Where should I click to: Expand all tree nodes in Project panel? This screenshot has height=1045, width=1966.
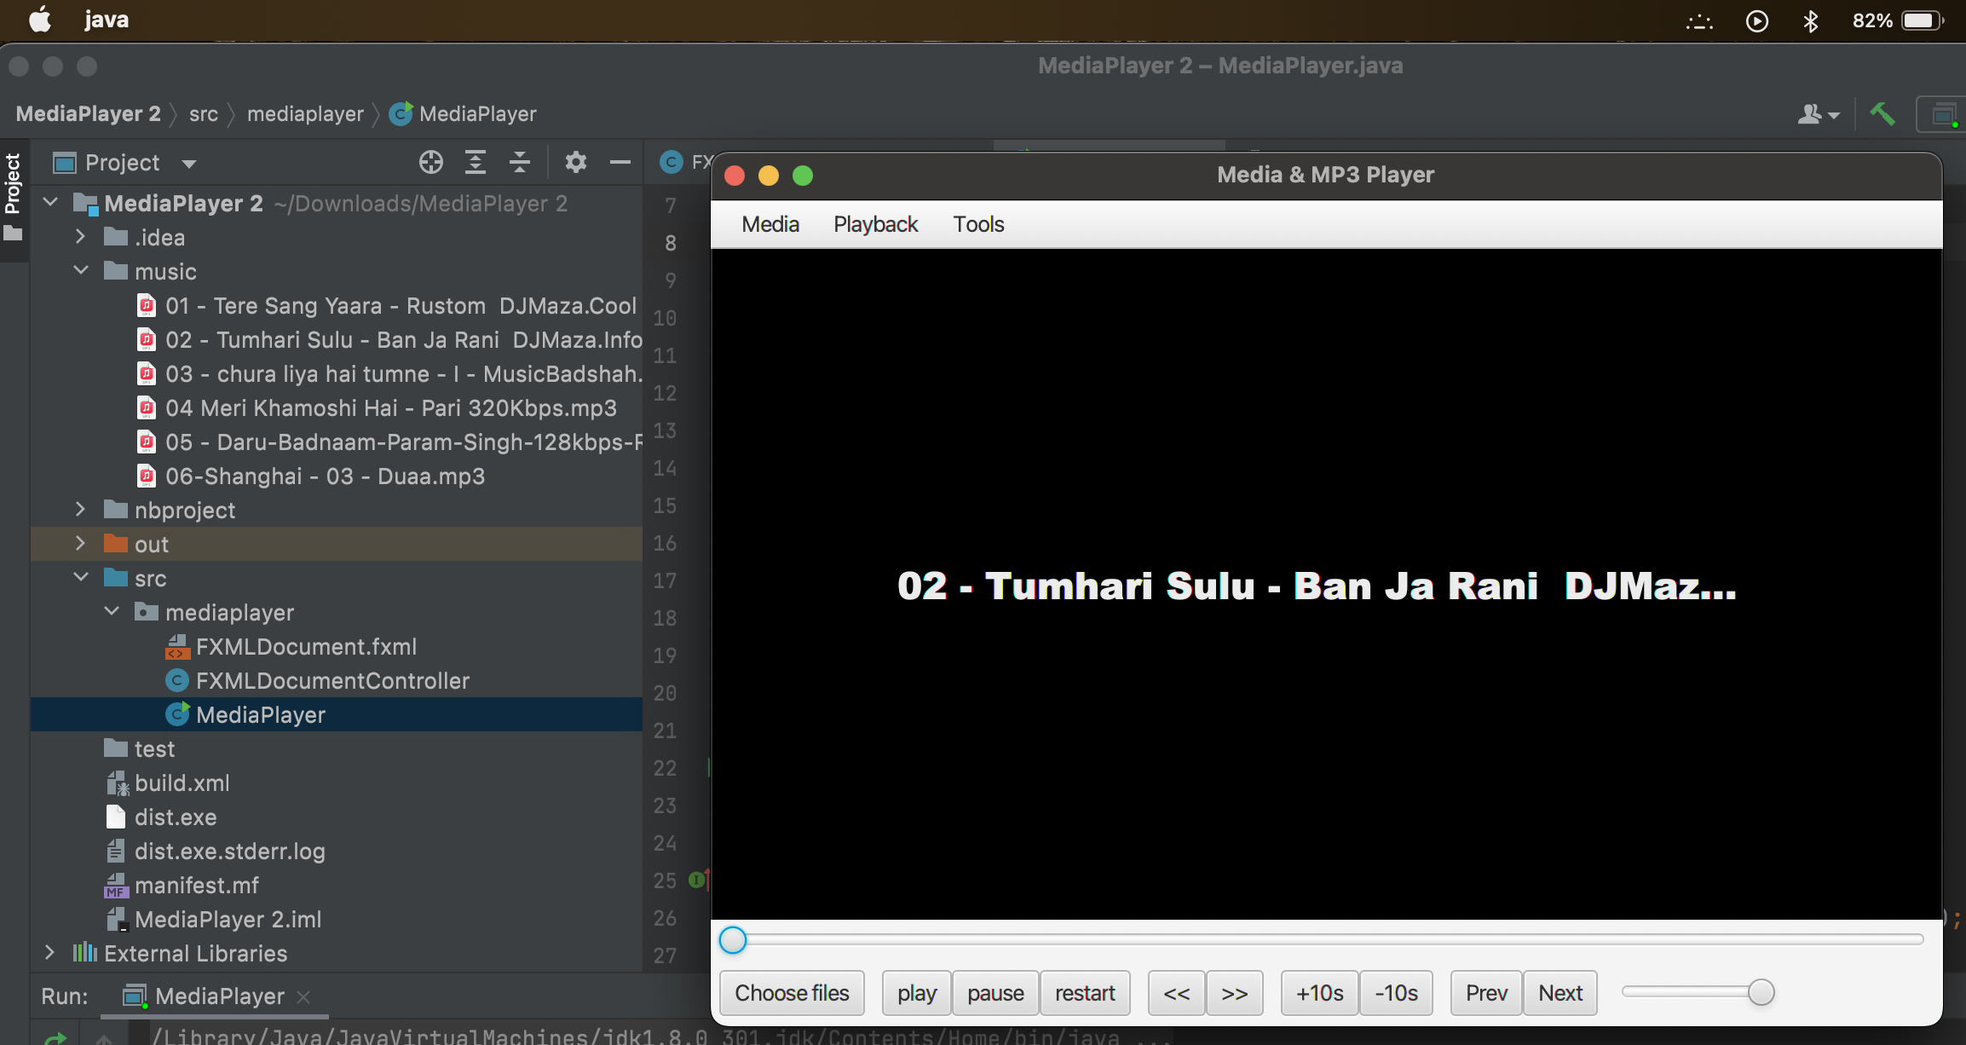click(475, 162)
